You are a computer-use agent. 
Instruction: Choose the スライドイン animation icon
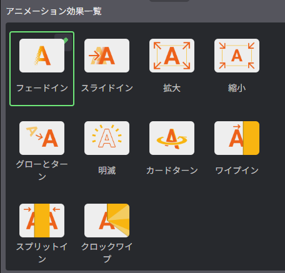coord(107,56)
